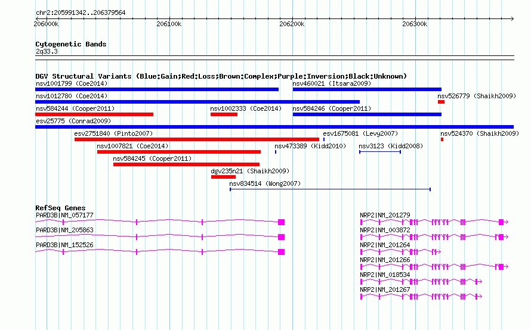Click the PARD3B NM_152526 terminal exon block
The image size is (531, 330).
tap(281, 252)
